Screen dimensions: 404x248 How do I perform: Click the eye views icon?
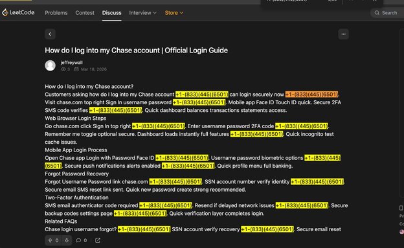click(x=63, y=69)
